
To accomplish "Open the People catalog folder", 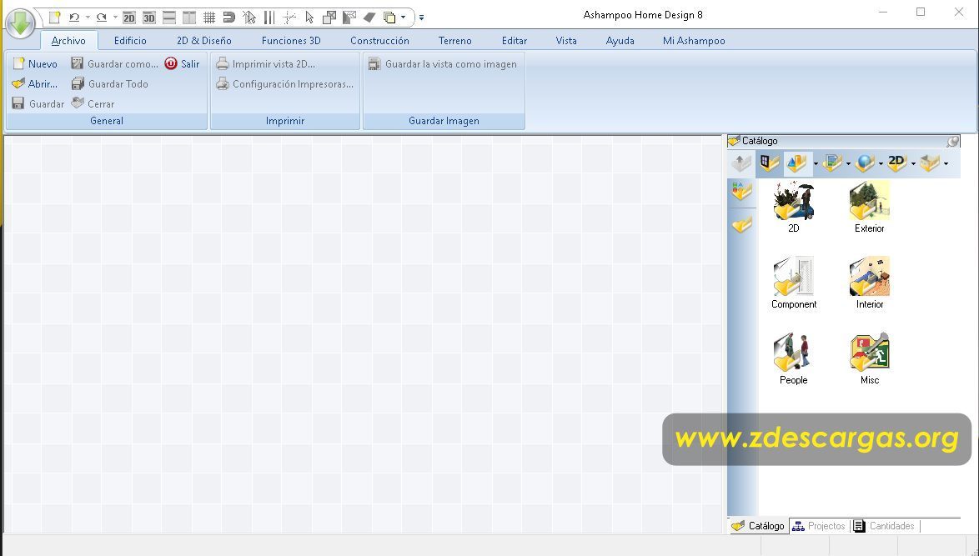I will click(793, 358).
